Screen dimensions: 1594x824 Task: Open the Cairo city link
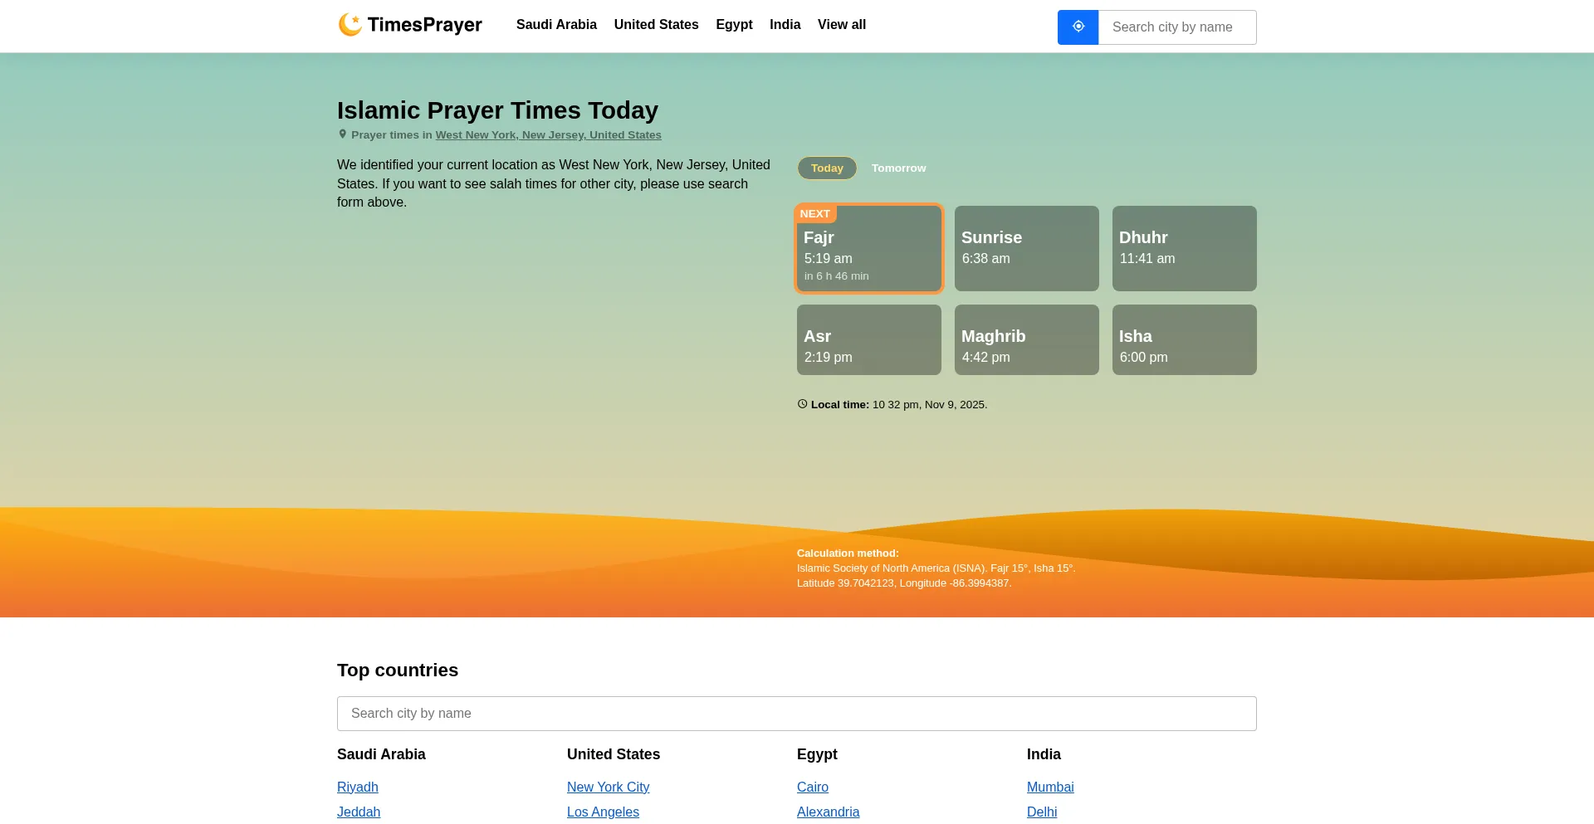click(x=812, y=787)
